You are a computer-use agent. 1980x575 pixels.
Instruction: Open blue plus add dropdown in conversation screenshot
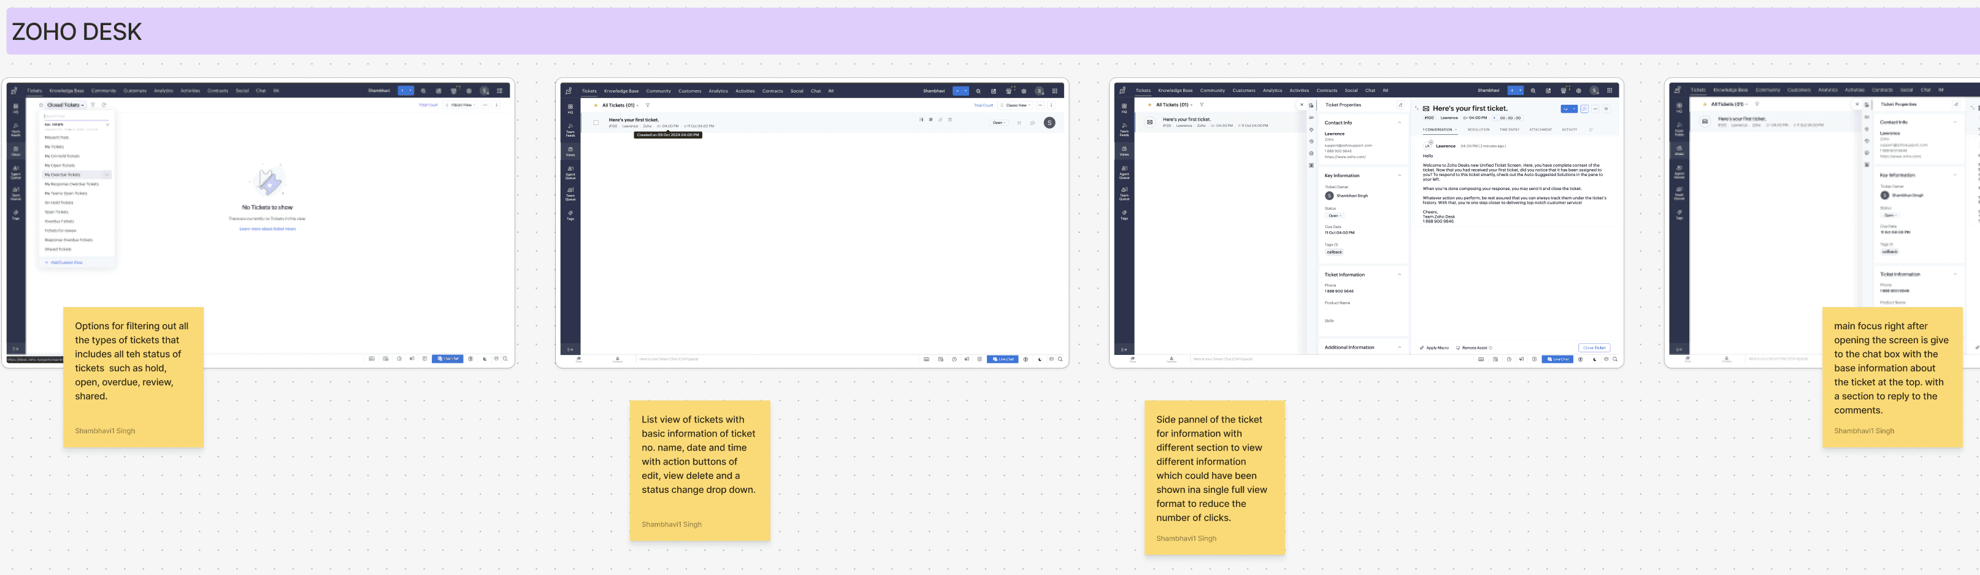[1516, 91]
